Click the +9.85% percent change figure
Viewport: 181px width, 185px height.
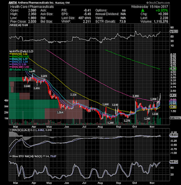(x=162, y=11)
